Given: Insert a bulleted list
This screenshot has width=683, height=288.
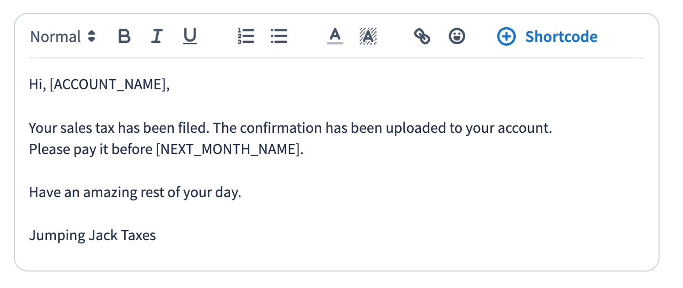Looking at the screenshot, I should [x=279, y=37].
